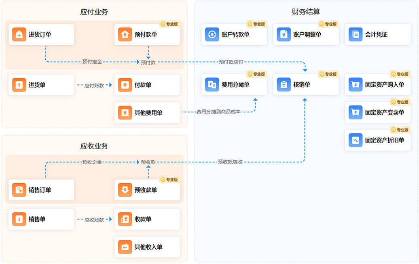This screenshot has height=264, width=419.
Task: Click 专业版 badge on 费用分摊单
Action: click(x=256, y=74)
